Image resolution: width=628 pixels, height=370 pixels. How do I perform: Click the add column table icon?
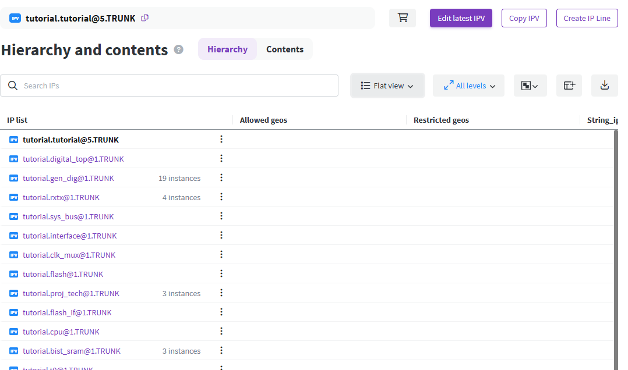click(569, 86)
